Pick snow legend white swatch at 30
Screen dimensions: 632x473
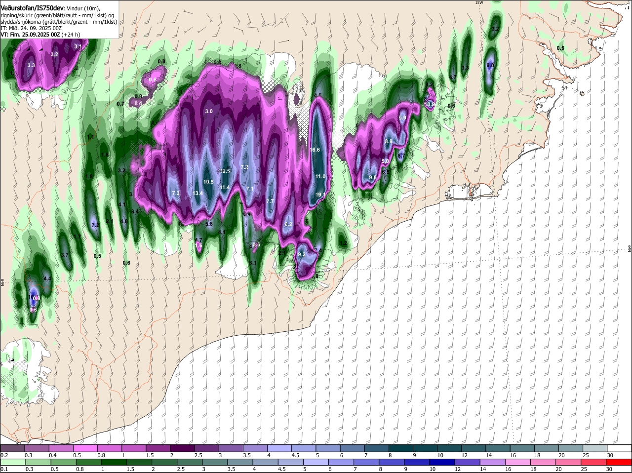pyautogui.click(x=619, y=448)
